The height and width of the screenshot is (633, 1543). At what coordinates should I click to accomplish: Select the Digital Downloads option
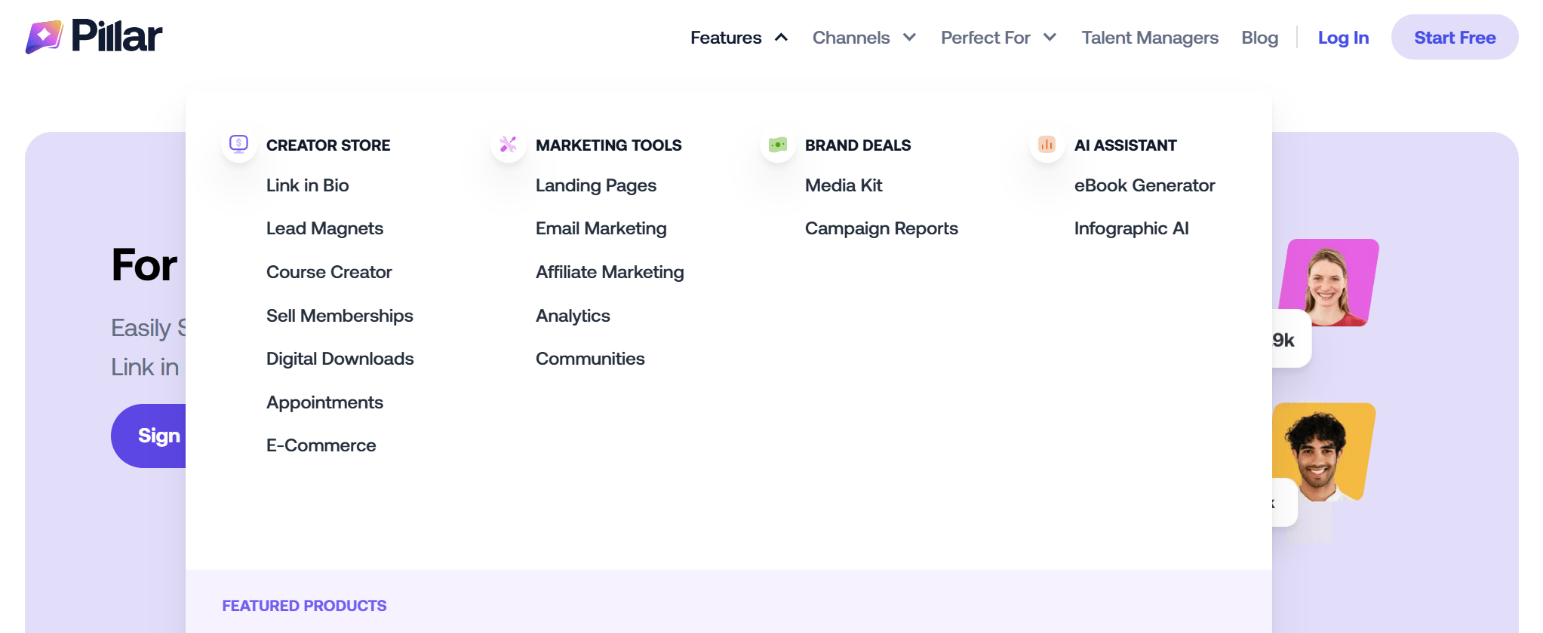(x=340, y=359)
